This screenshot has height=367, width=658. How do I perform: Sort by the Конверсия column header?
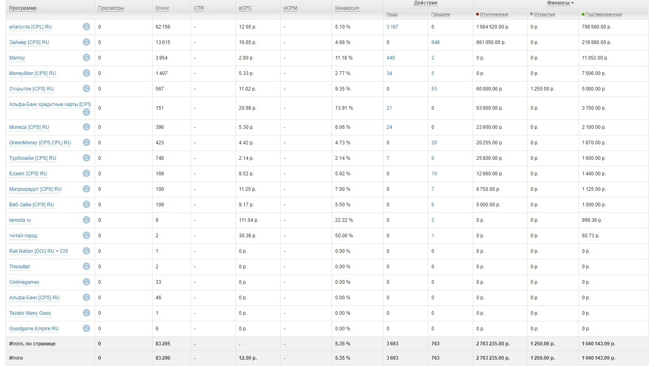(x=347, y=8)
